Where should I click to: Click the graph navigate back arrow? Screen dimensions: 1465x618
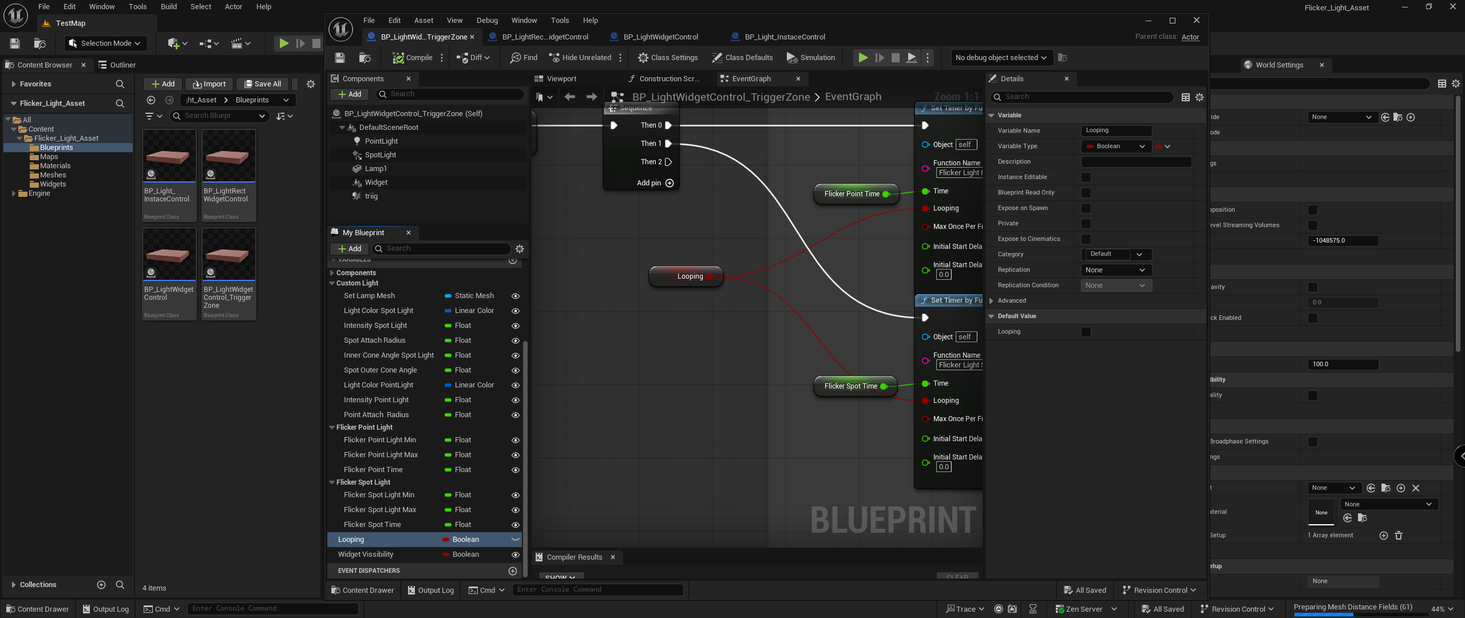[x=569, y=97]
